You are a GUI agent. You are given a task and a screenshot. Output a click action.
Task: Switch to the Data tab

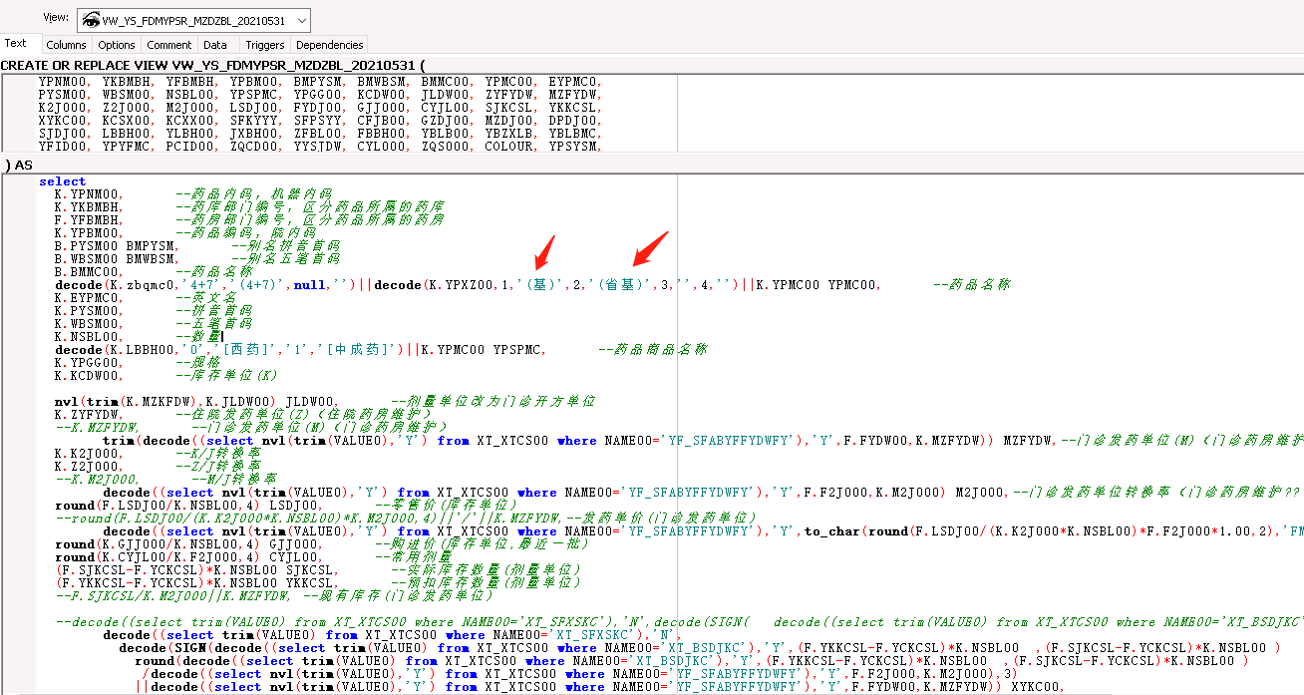point(215,45)
